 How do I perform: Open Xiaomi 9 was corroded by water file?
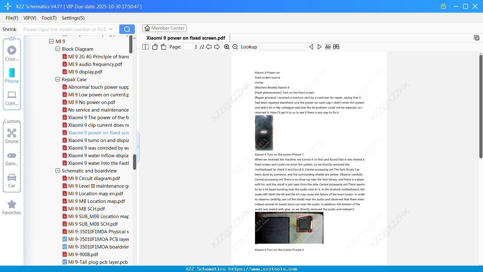pyautogui.click(x=95, y=148)
